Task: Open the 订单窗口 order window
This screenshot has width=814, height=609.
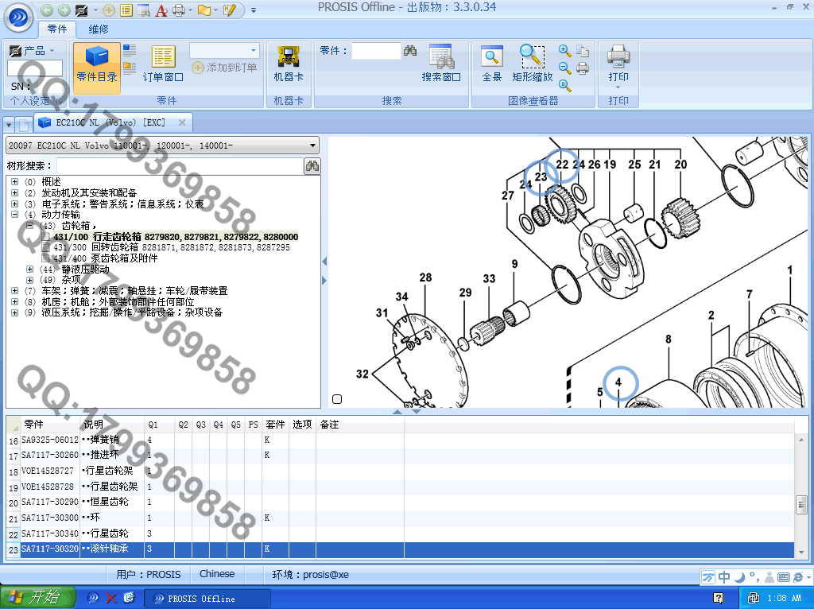Action: 163,65
